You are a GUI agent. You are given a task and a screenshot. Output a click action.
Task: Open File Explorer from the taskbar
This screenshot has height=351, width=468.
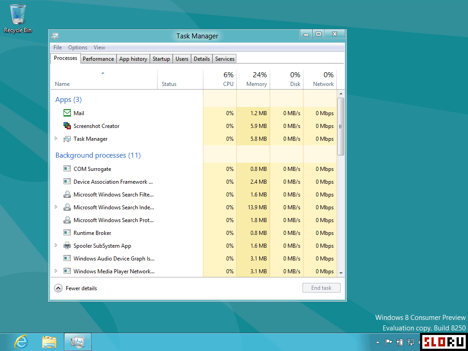click(49, 343)
